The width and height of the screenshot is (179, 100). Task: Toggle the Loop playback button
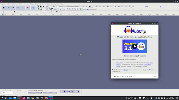(x=33, y=8)
